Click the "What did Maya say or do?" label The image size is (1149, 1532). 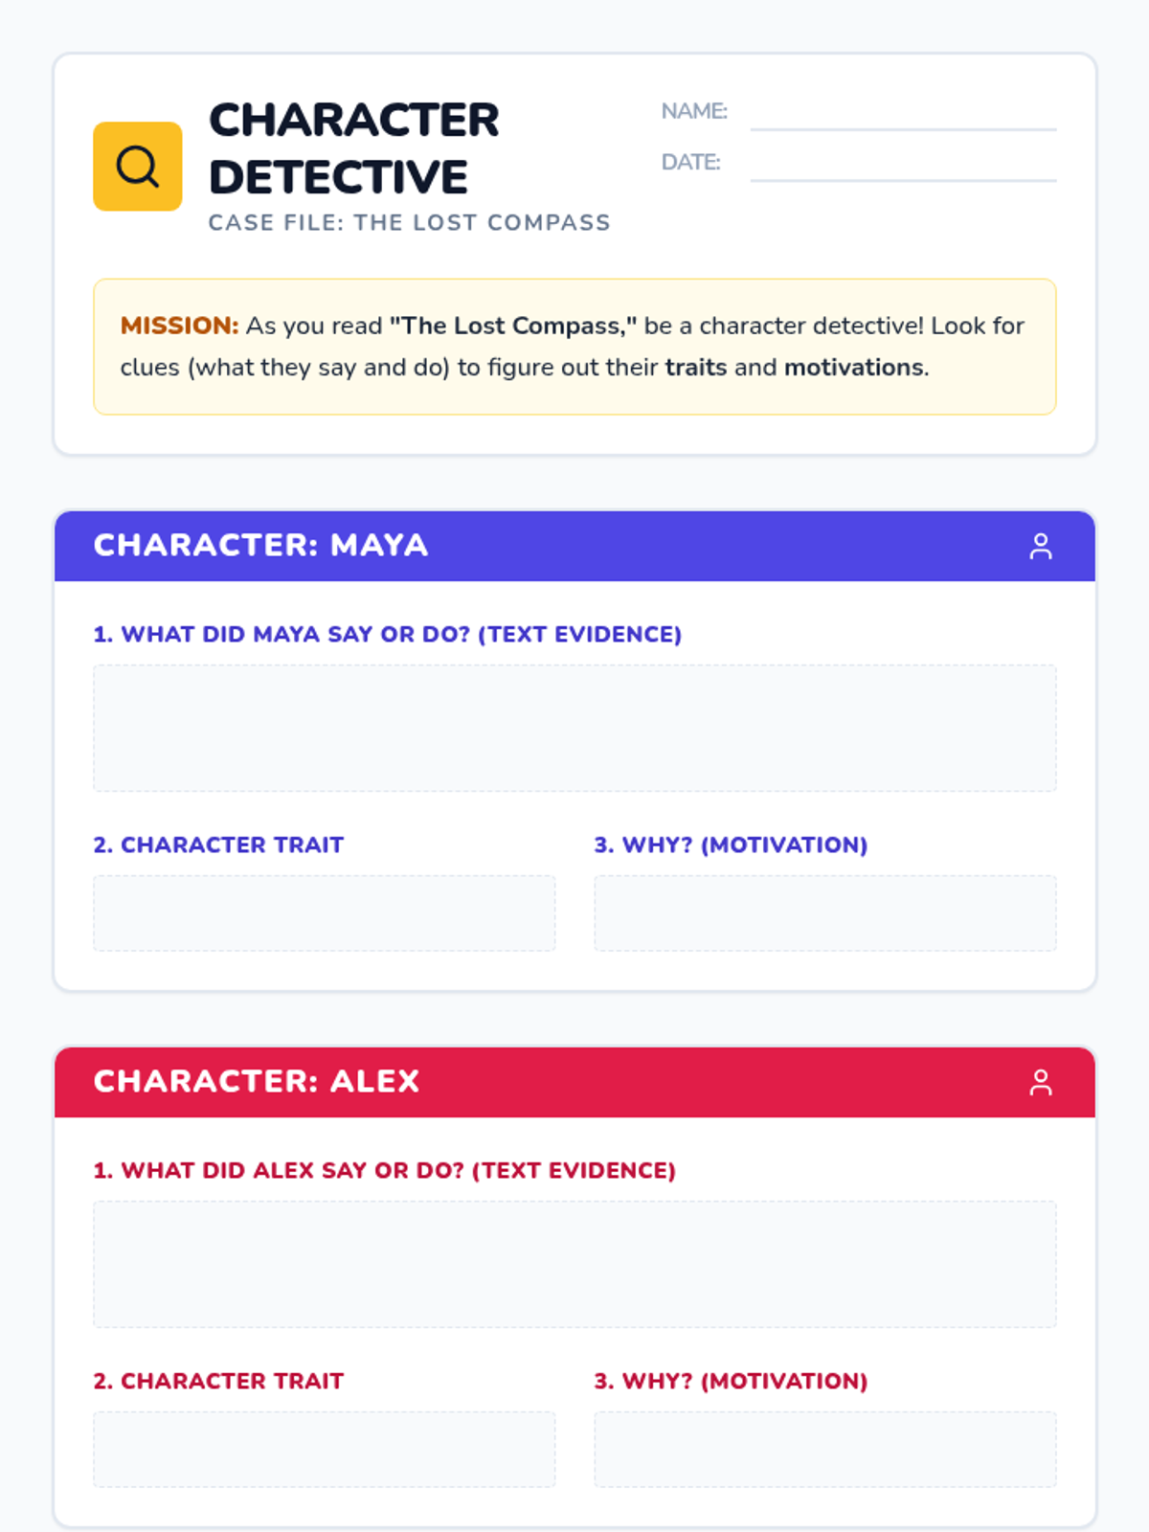[387, 634]
